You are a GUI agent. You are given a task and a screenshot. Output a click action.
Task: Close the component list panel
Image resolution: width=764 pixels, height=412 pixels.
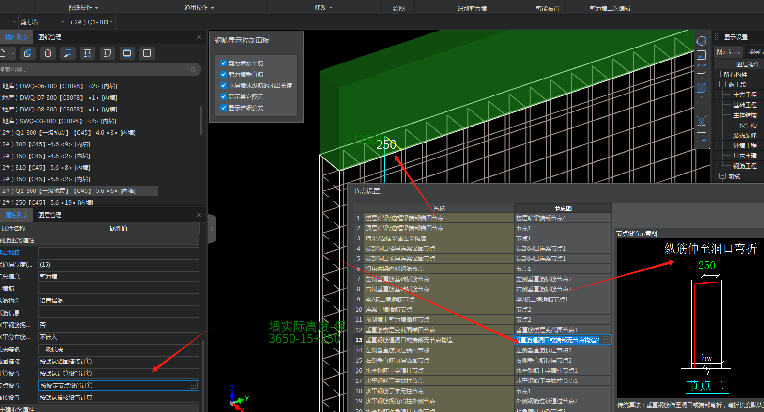(x=199, y=37)
